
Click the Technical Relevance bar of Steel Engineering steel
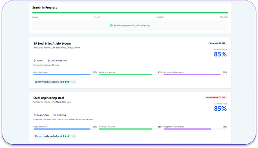[130, 129]
